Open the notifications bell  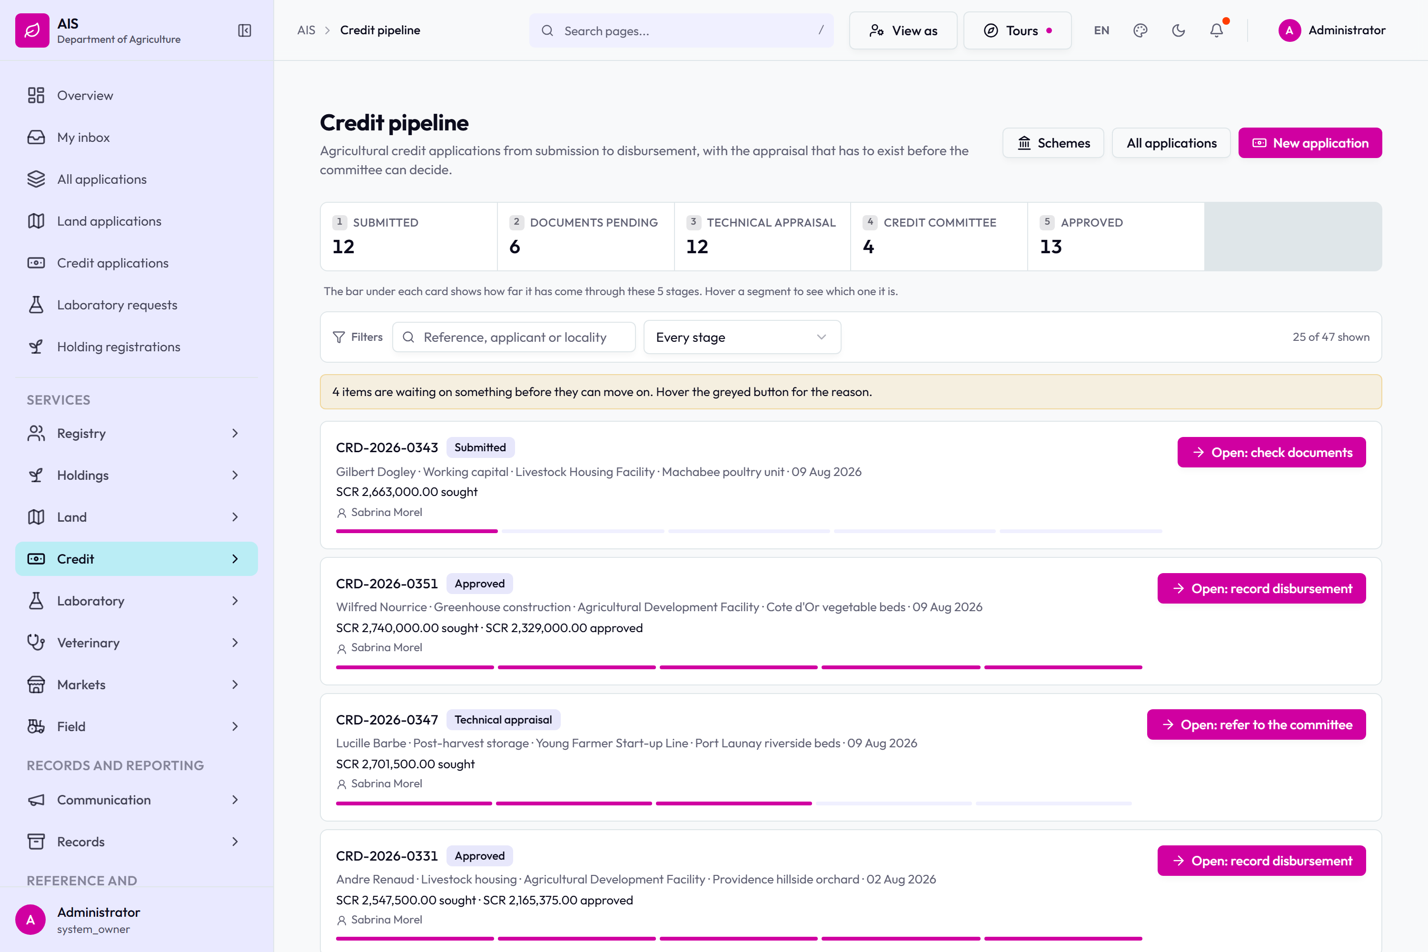pos(1216,30)
